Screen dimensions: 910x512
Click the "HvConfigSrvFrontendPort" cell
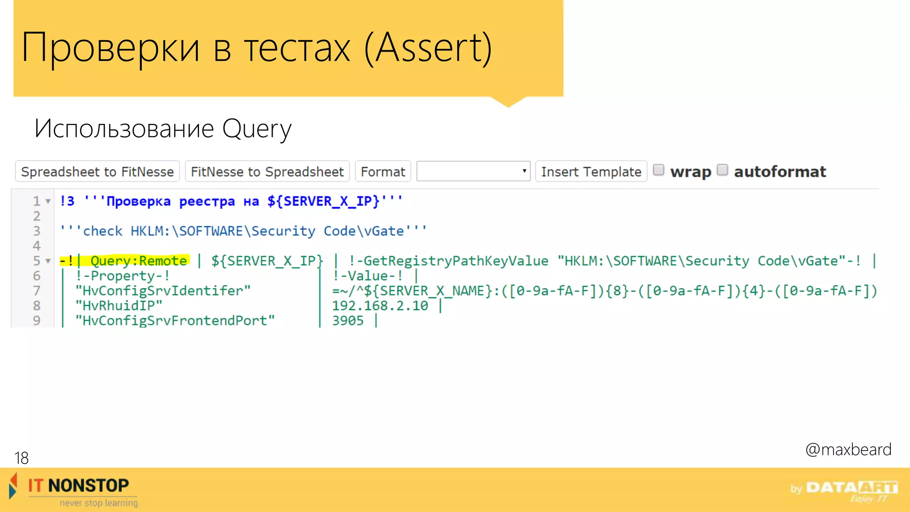[175, 320]
